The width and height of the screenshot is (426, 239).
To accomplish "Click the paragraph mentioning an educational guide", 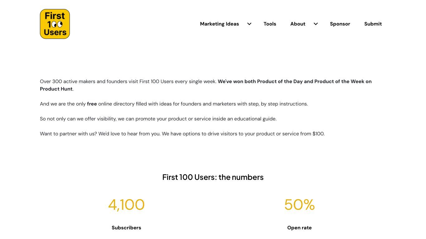I will 158,119.
